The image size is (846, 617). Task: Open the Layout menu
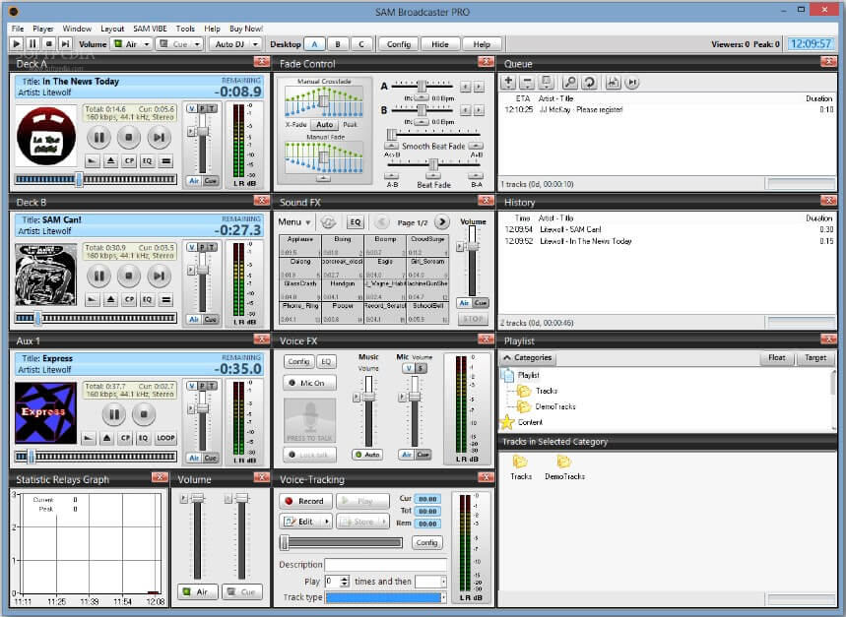pos(112,29)
